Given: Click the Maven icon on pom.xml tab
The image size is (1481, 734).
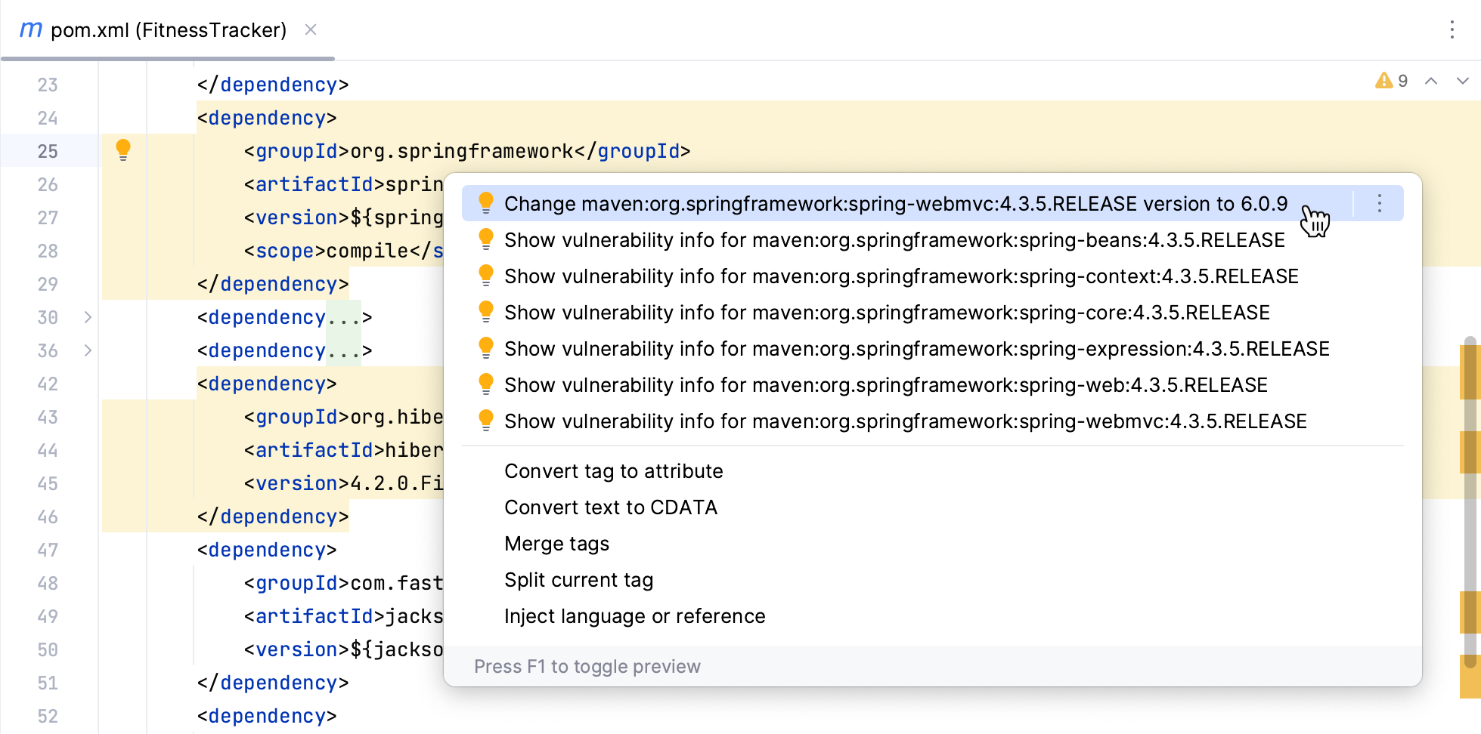Looking at the screenshot, I should tap(30, 30).
